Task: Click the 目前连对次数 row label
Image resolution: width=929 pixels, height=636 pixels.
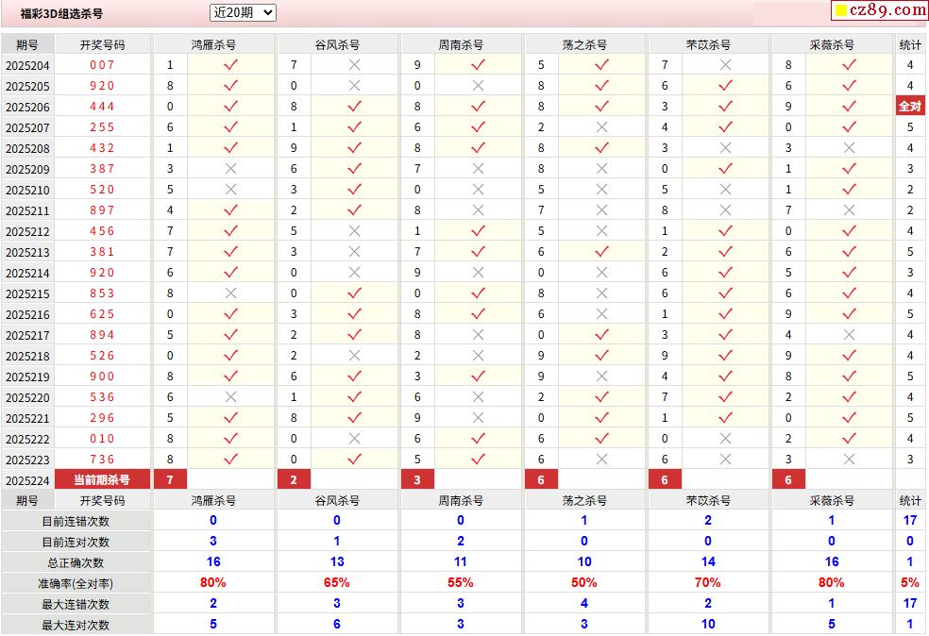Action: [76, 542]
